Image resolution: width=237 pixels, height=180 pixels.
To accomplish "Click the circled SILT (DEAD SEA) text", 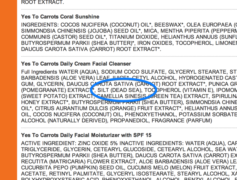I will [x=120, y=90].
